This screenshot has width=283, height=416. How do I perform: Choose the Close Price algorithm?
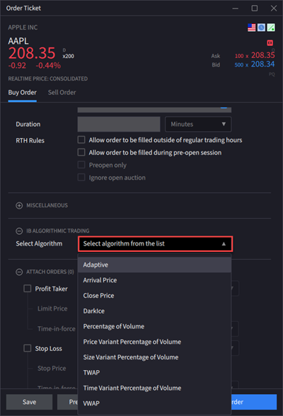point(154,296)
